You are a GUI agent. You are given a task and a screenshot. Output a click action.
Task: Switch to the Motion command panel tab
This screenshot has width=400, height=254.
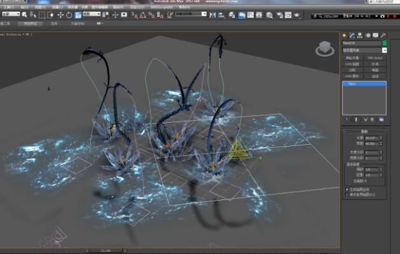pyautogui.click(x=368, y=36)
